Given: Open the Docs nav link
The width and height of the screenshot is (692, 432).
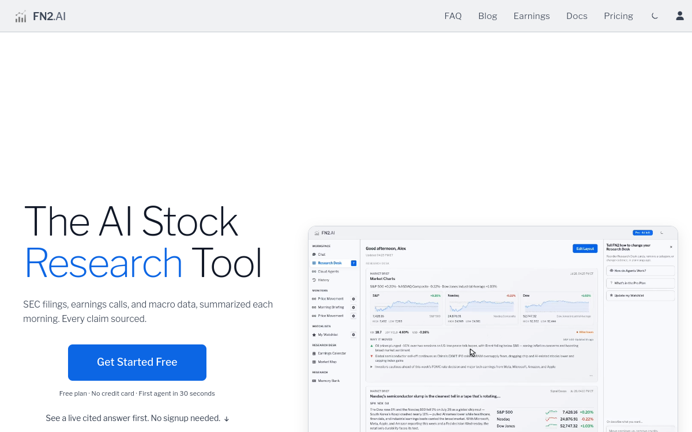Looking at the screenshot, I should coord(577,16).
